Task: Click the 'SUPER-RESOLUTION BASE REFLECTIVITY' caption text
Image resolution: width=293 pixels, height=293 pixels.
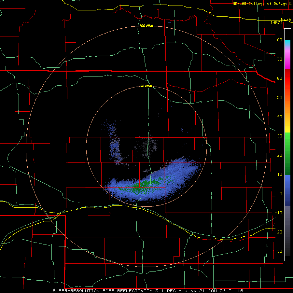Action: 103,291
